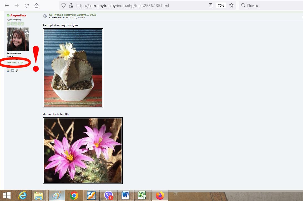Viewport: 303px width, 201px height.
Task: Open the Windows Start menu
Action: click(x=6, y=195)
